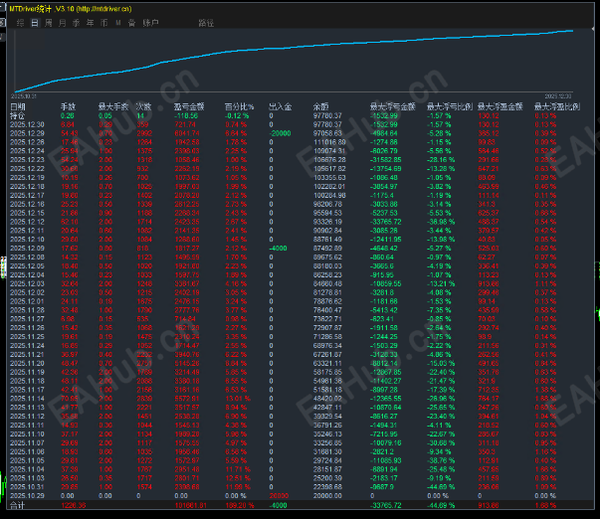600x519 pixels.
Task: Click the -20000 withdrawal value
Action: pos(280,133)
